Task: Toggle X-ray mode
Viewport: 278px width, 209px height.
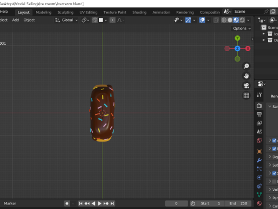Action: coord(216,20)
